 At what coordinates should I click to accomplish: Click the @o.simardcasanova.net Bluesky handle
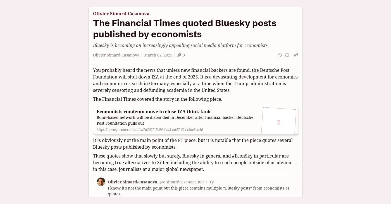[182, 182]
